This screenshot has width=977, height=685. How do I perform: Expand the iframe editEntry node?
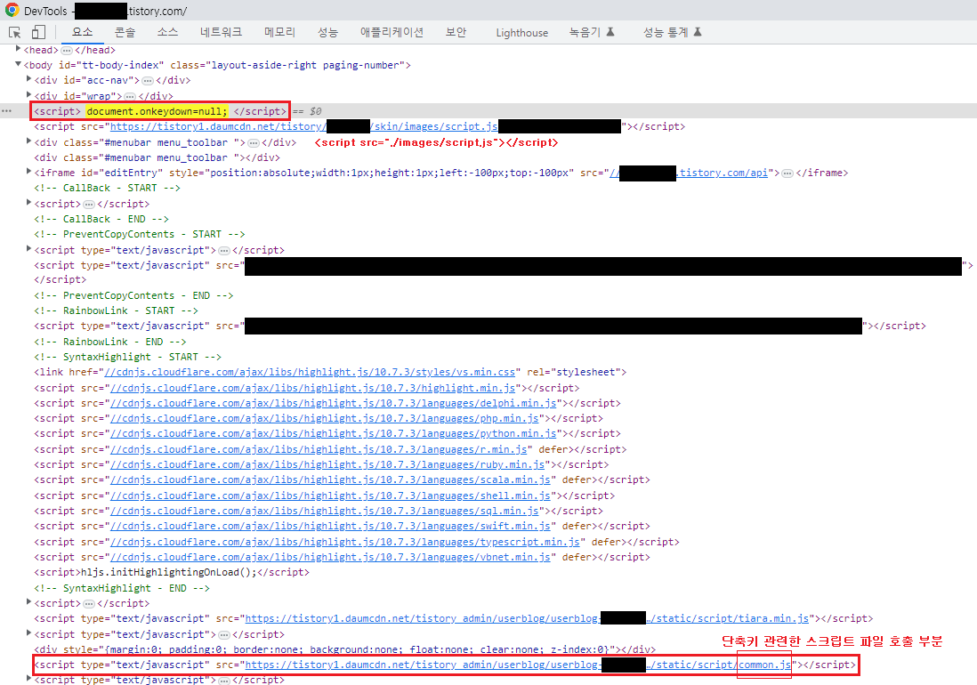(28, 173)
